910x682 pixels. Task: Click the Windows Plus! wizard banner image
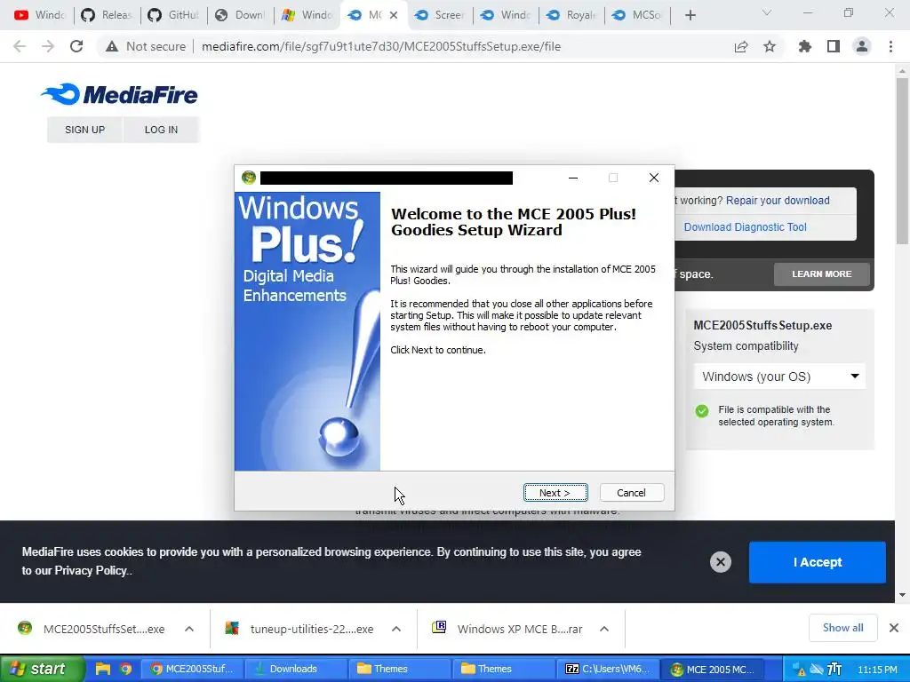(307, 331)
